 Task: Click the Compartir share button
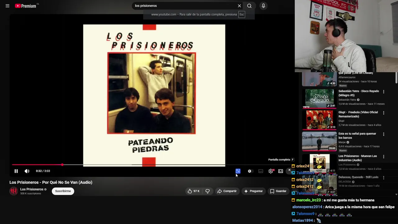(x=227, y=191)
